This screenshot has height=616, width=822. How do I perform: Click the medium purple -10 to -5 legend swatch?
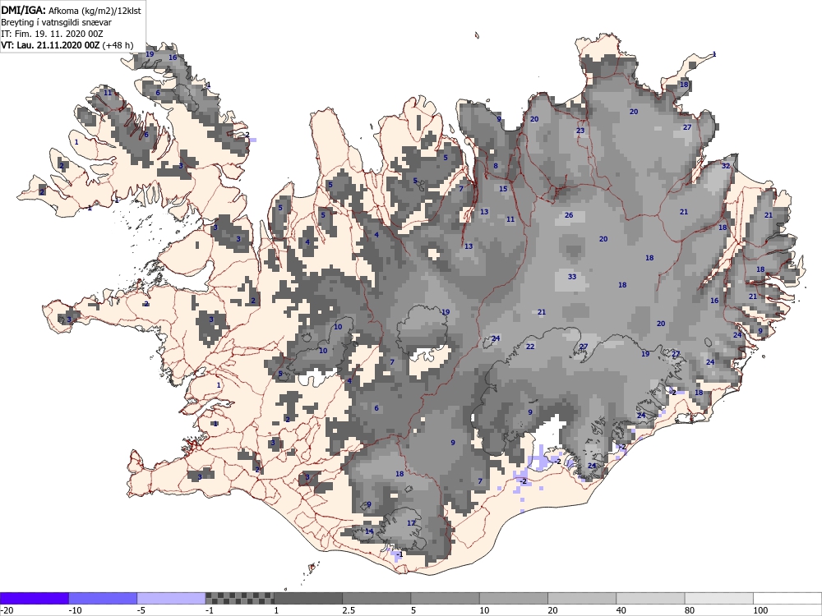coord(103,598)
